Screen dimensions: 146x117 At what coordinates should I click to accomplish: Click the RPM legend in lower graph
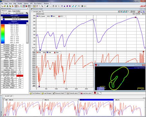(49, 53)
